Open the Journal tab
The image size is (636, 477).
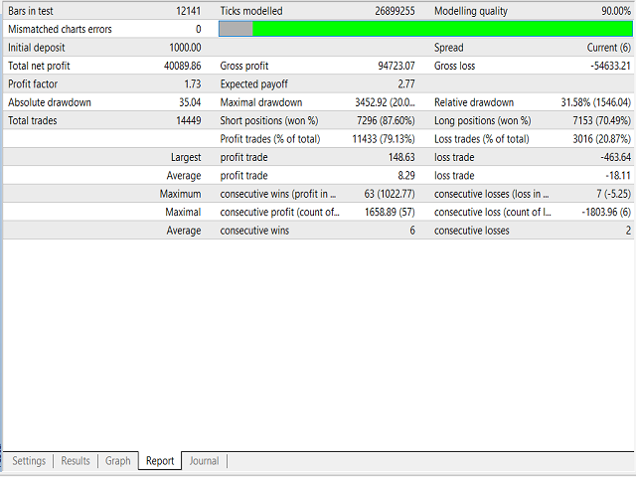point(205,461)
